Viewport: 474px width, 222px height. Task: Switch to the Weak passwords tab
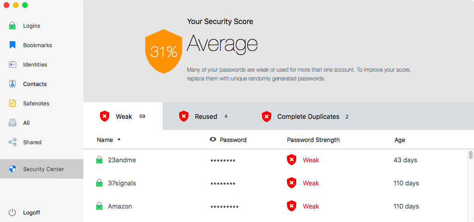(x=123, y=116)
